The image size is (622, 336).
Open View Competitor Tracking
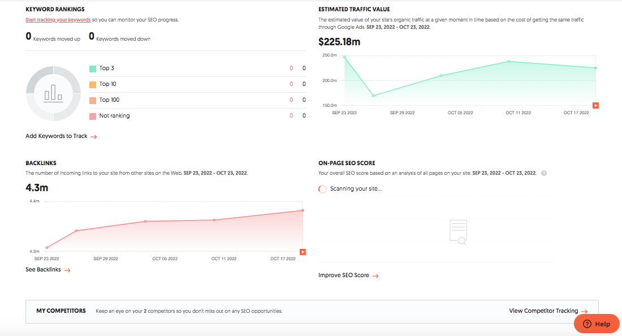tap(543, 311)
